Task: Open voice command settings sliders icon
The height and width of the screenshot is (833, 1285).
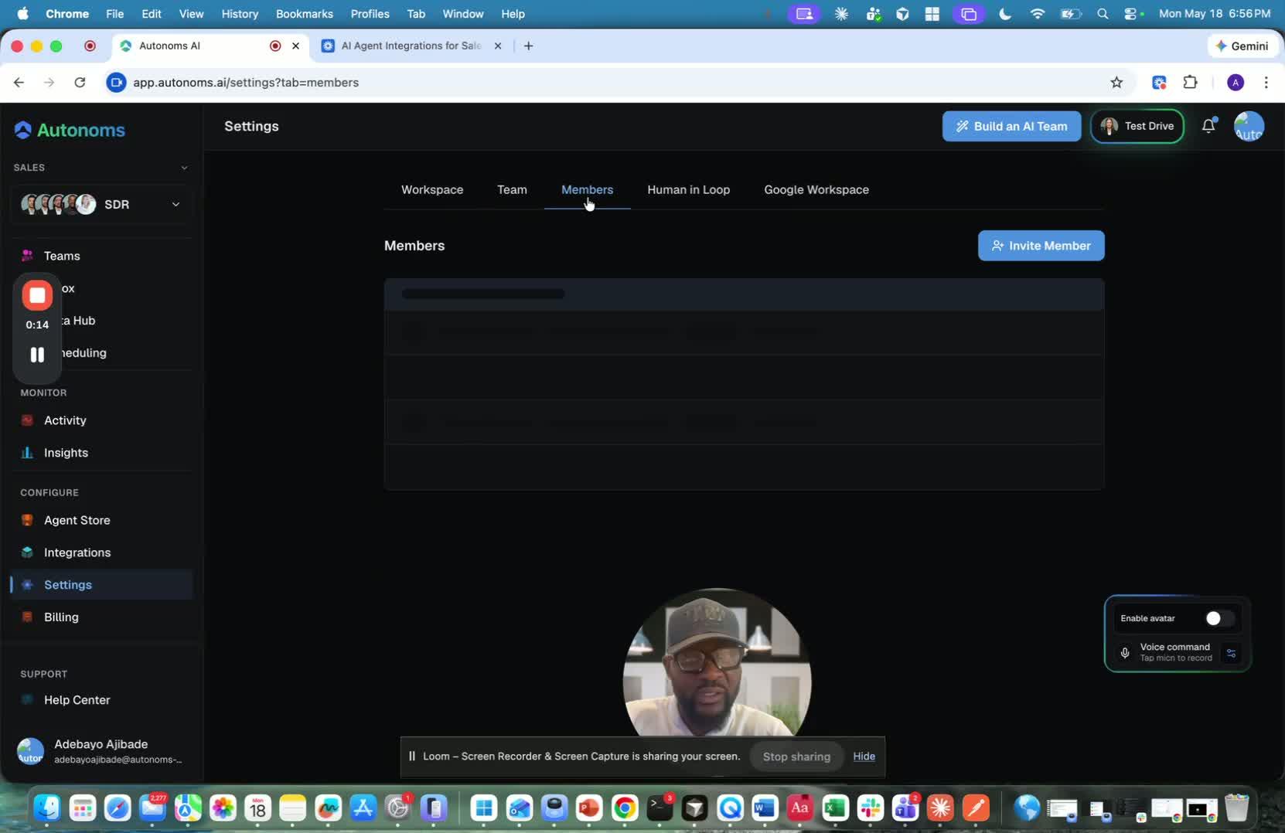Action: pyautogui.click(x=1231, y=653)
